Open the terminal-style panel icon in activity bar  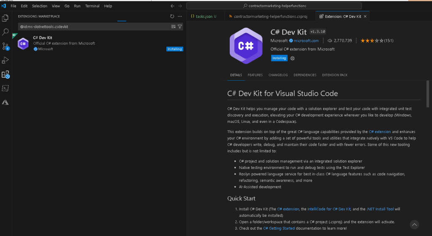tap(5, 88)
